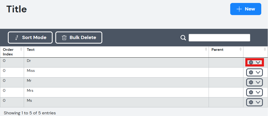The height and width of the screenshot is (116, 268).
Task: Open the gear menu for Mrs
Action: (255, 92)
